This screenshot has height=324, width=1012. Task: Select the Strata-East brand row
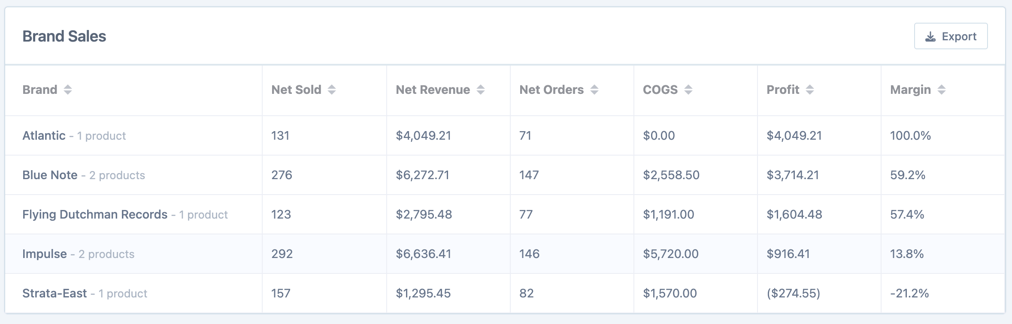click(x=55, y=294)
